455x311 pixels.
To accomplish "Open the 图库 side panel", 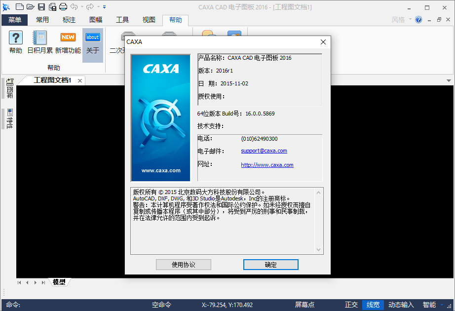I will pos(9,88).
